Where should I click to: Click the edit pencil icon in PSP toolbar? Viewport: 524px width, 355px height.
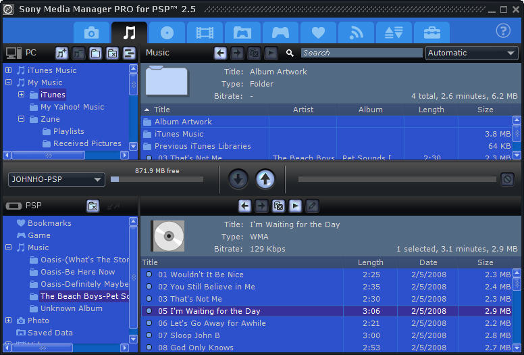click(x=313, y=206)
